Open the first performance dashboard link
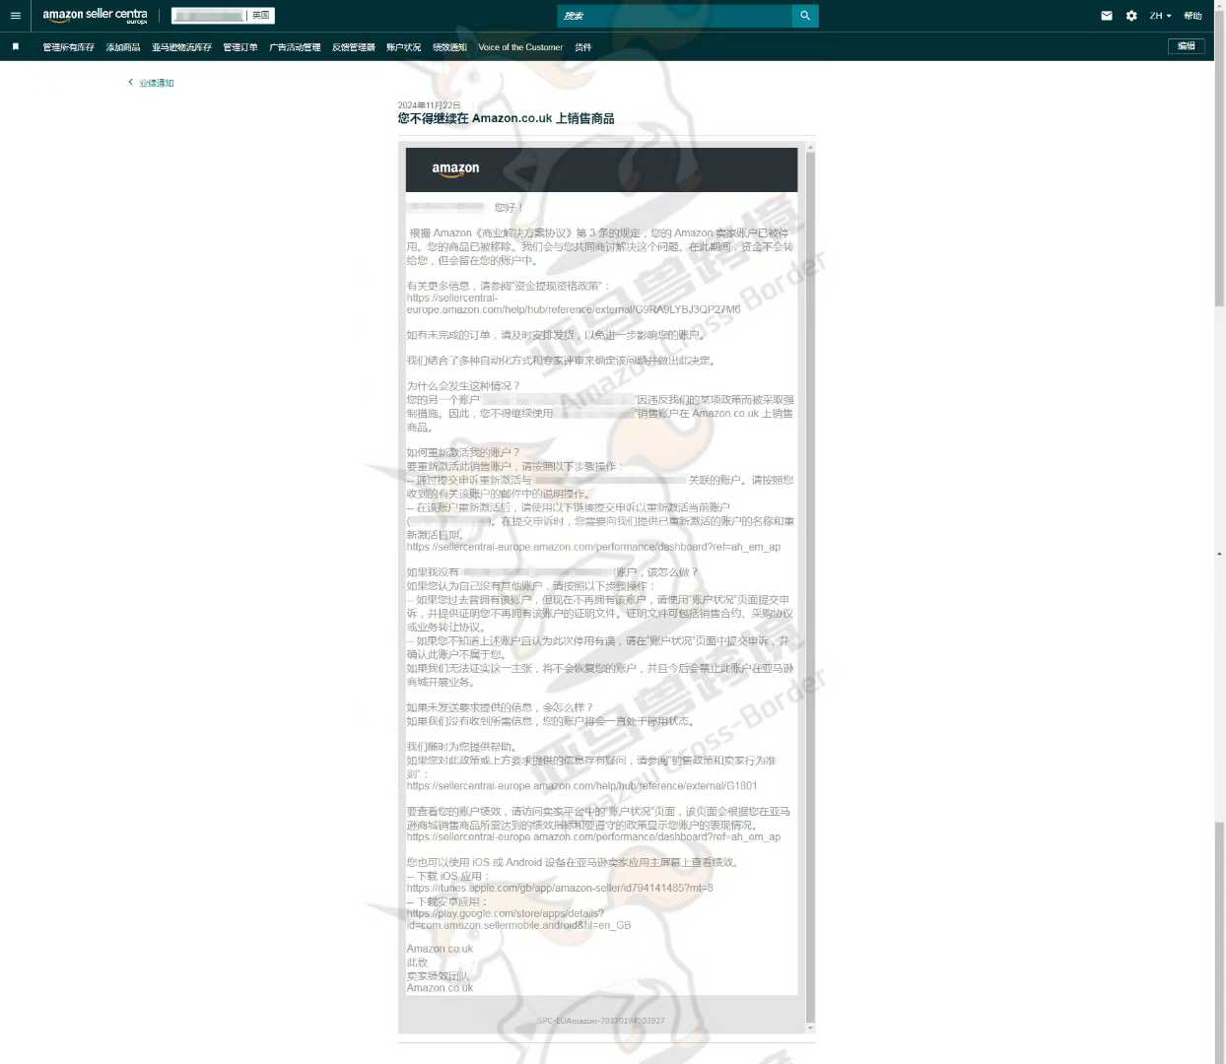This screenshot has width=1226, height=1064. tap(593, 547)
